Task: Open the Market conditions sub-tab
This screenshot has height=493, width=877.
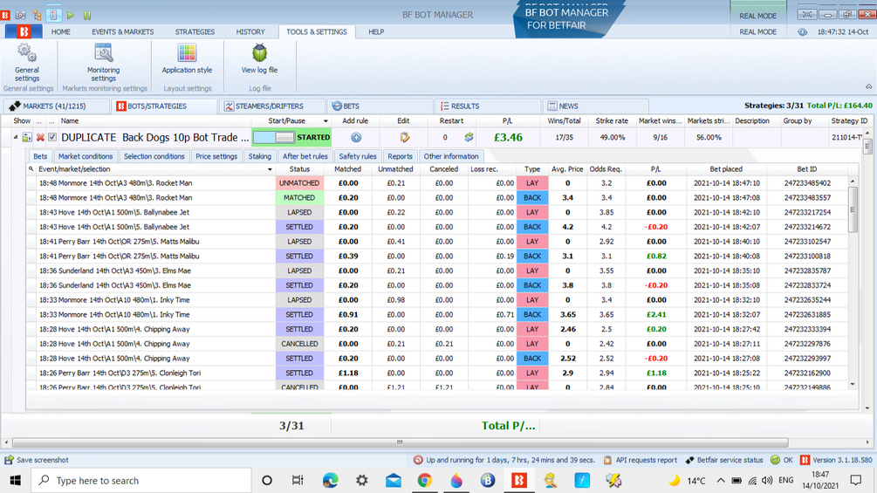Action: point(85,156)
